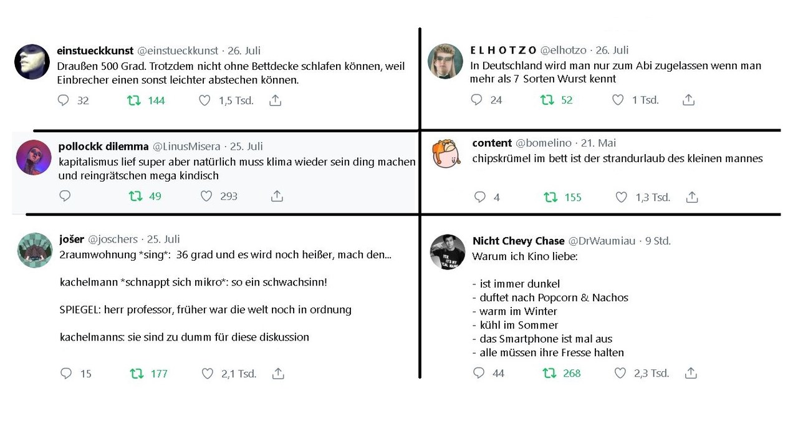
Task: Open the @einstueckkunst profile handle
Action: point(178,51)
